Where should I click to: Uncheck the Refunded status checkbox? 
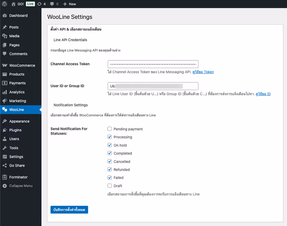109,170
